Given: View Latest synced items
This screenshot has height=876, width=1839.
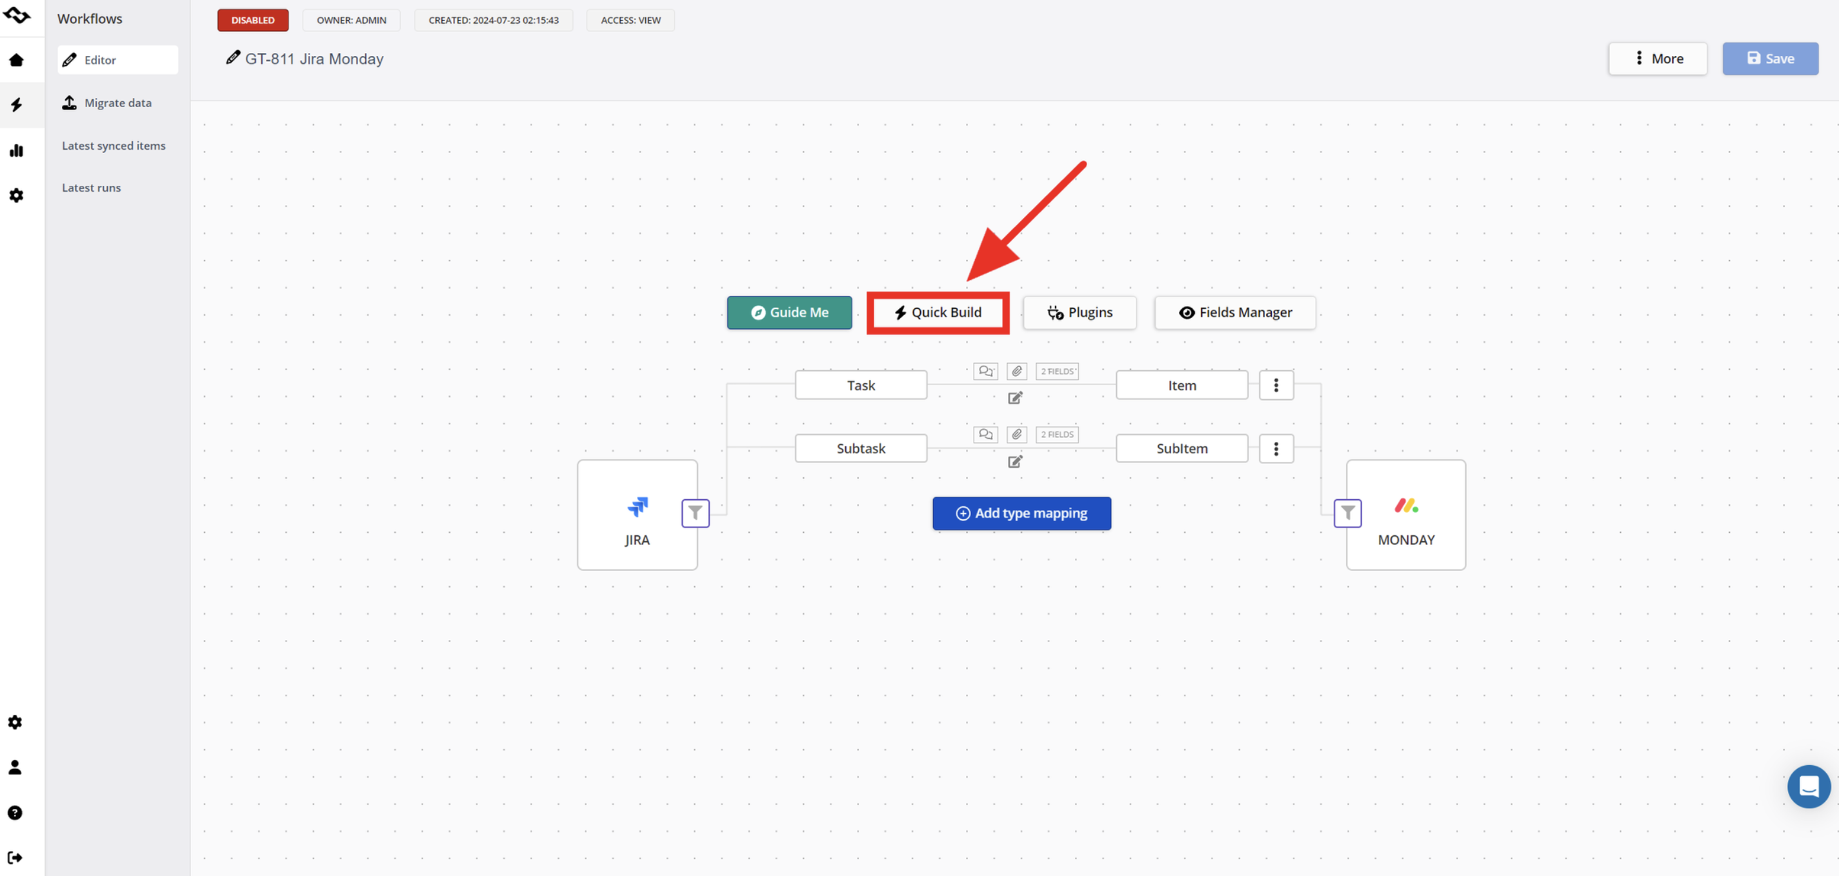Looking at the screenshot, I should (x=114, y=145).
